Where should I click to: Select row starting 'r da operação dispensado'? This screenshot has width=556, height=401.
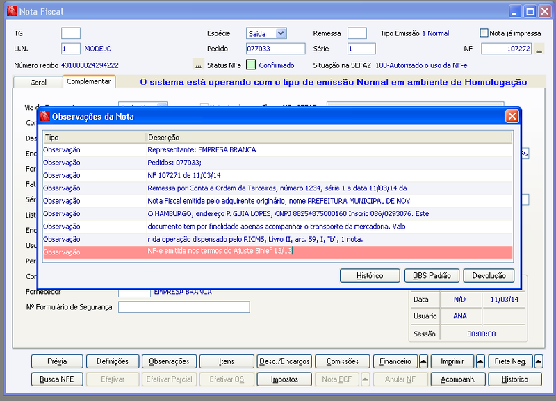277,239
